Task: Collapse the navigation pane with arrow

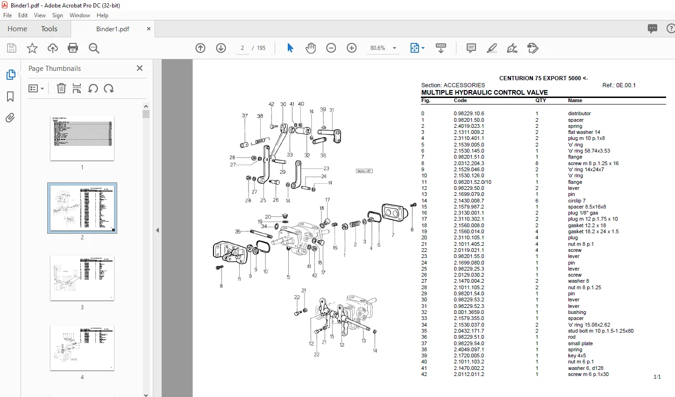Action: 157,230
